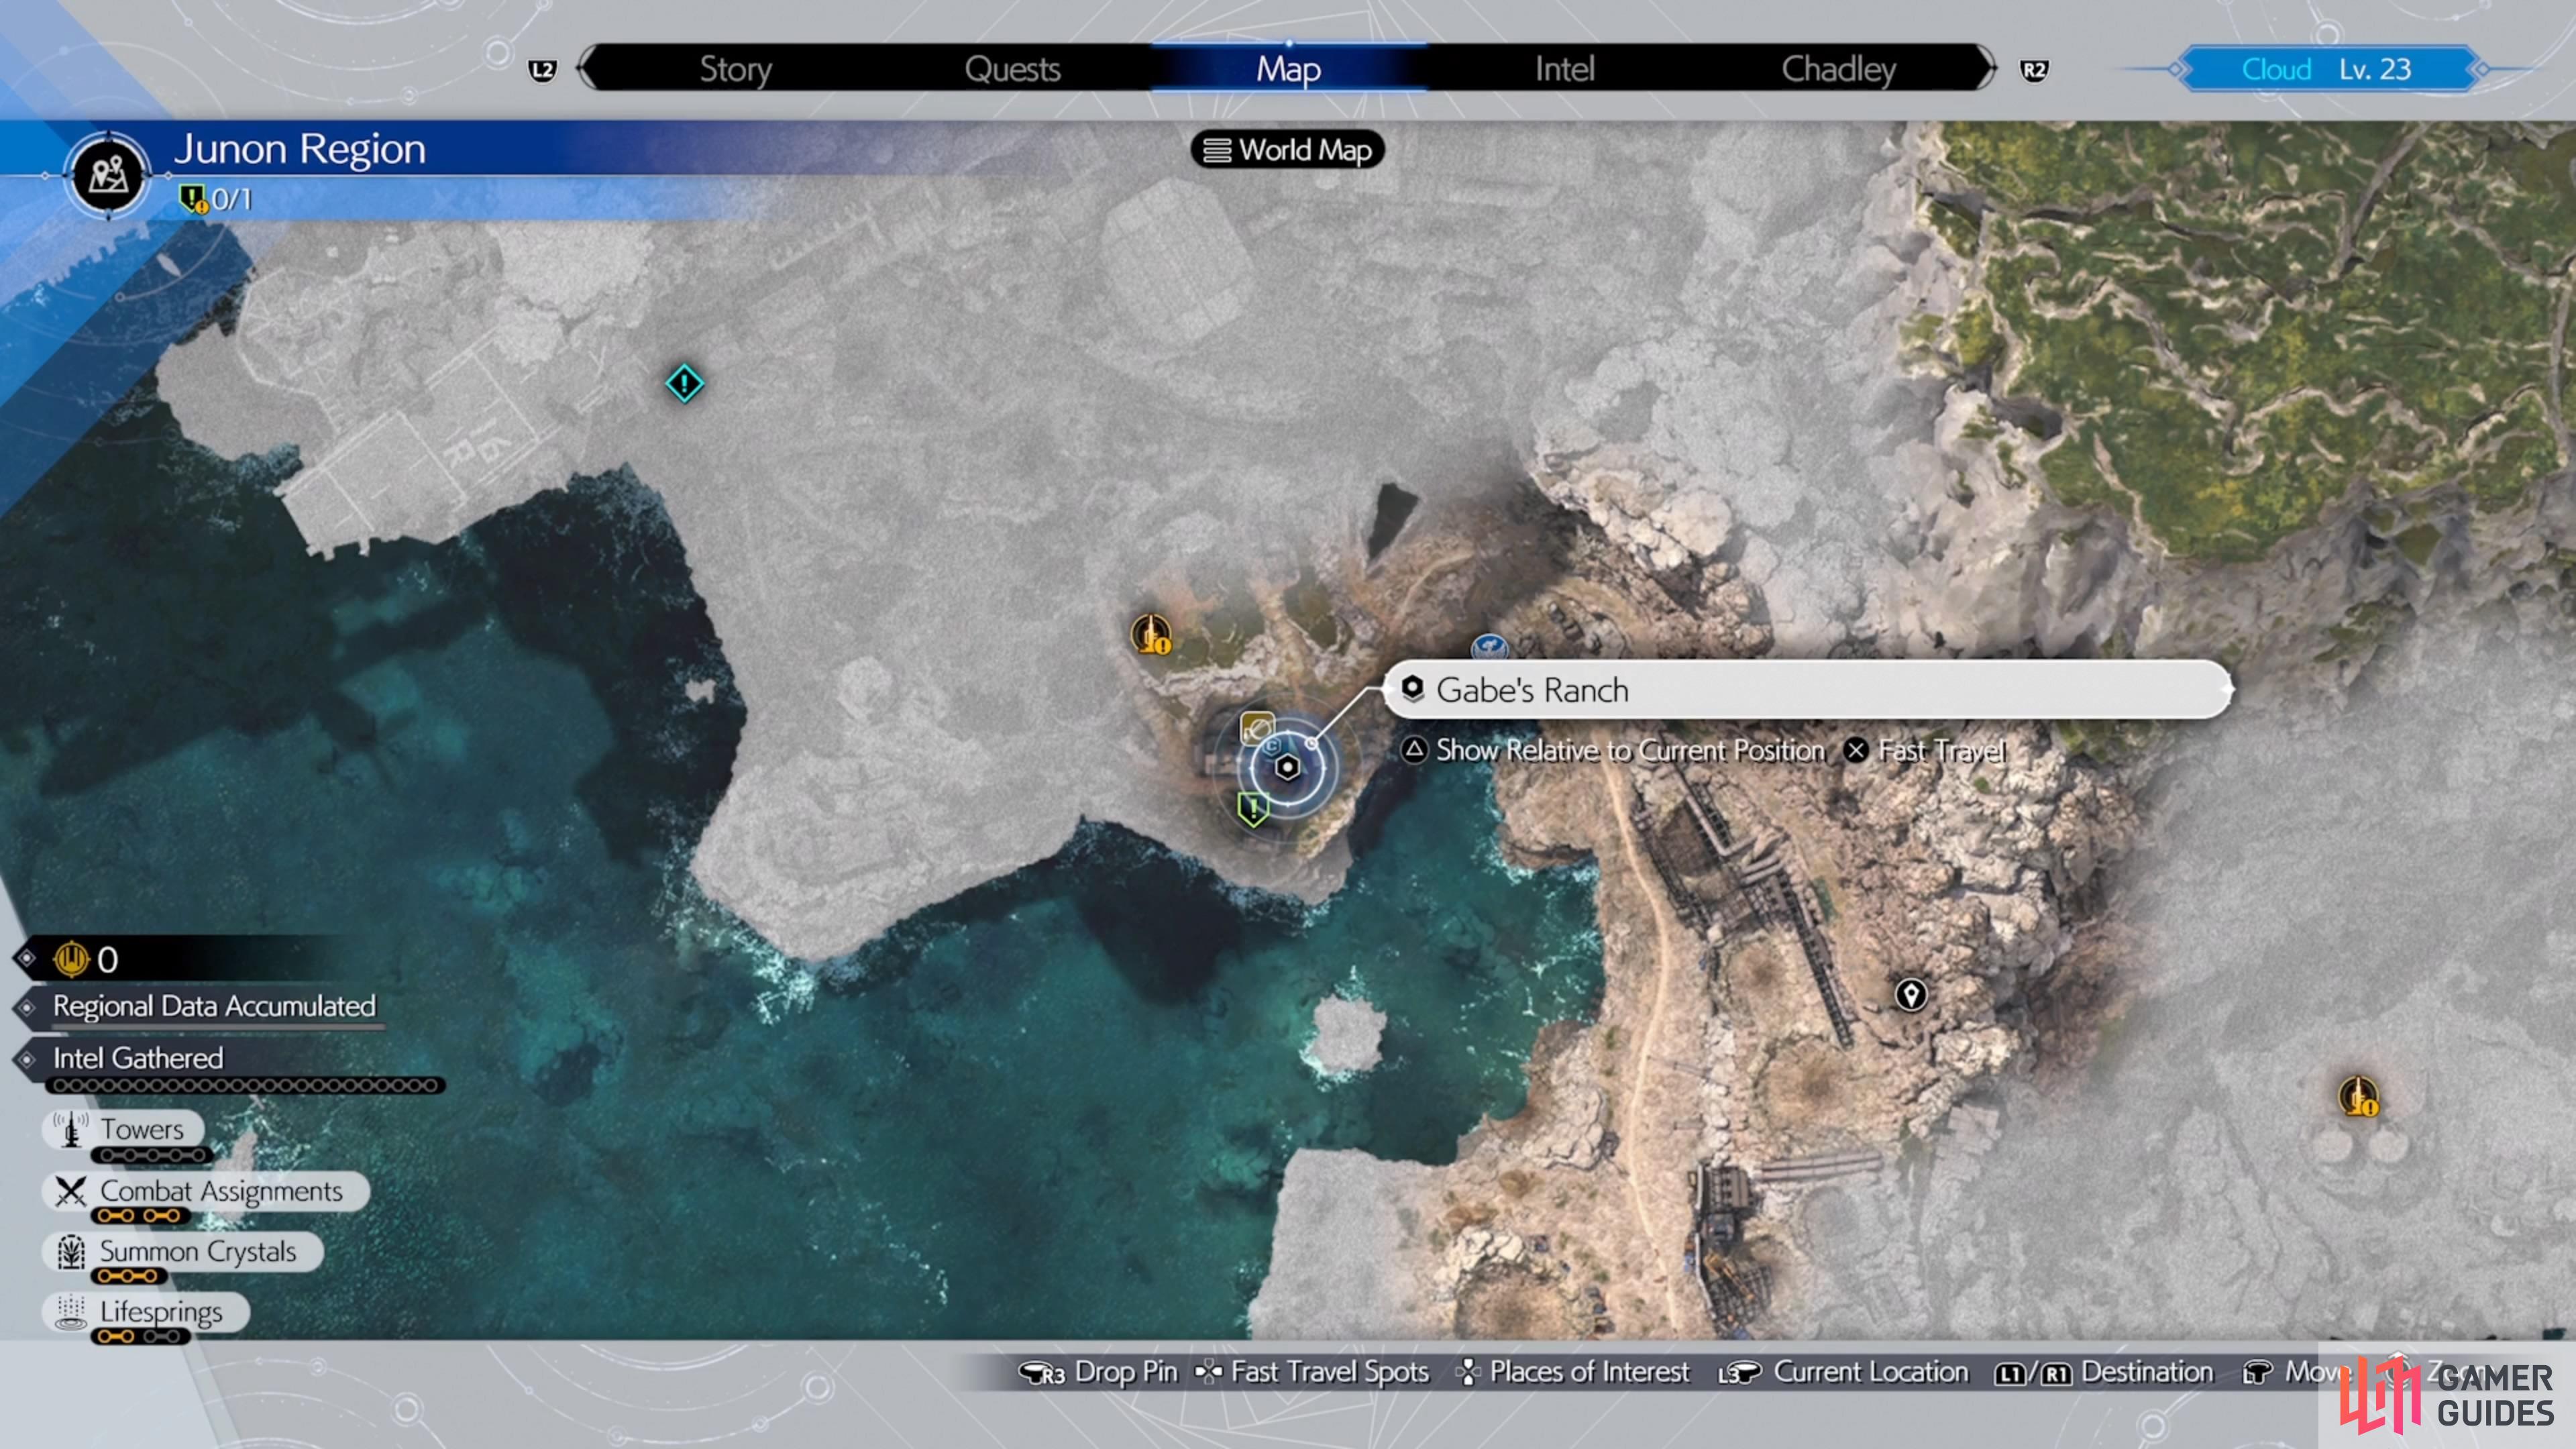Screen dimensions: 2576x1449
Task: Select the cyan diamond objective marker
Action: 684,383
